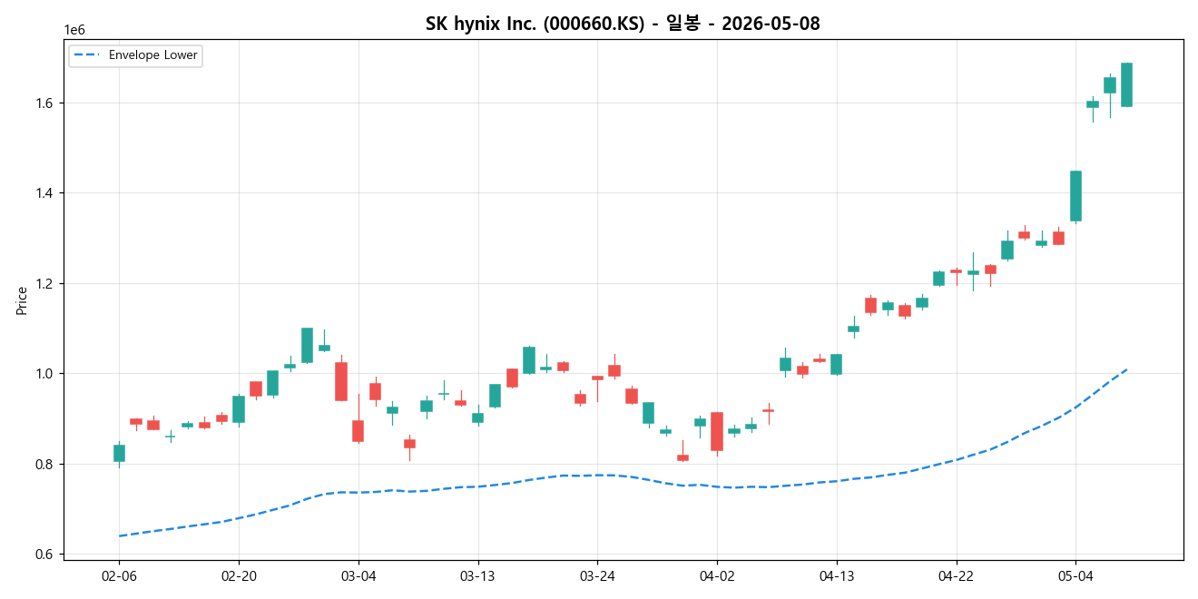
Task: Click the first green candlestick on 02-06
Action: coord(119,453)
